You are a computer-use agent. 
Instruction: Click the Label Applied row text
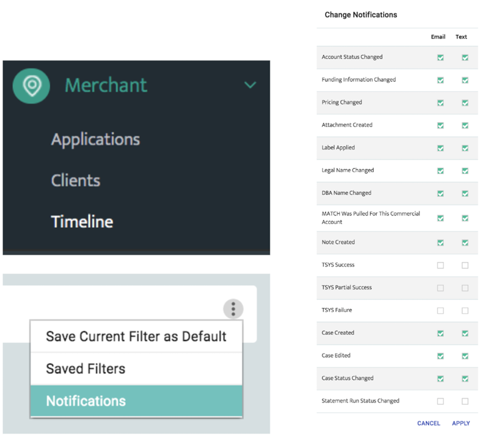pos(338,147)
